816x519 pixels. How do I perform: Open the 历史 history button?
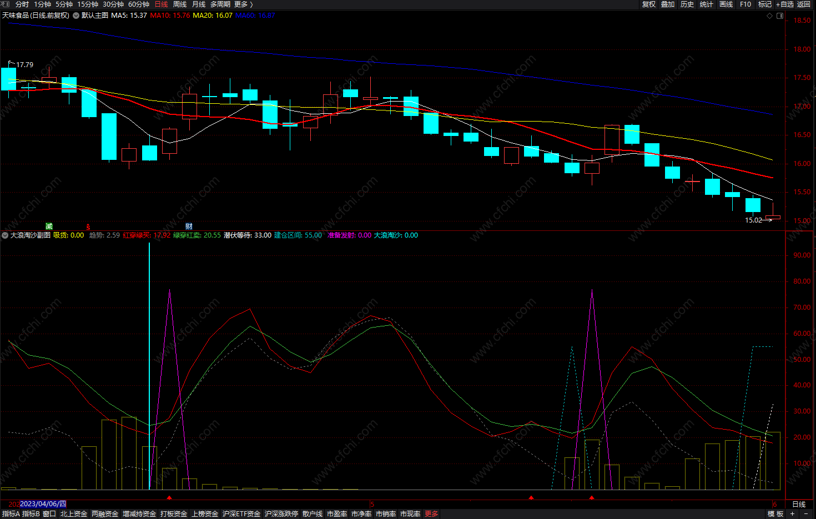click(x=687, y=4)
